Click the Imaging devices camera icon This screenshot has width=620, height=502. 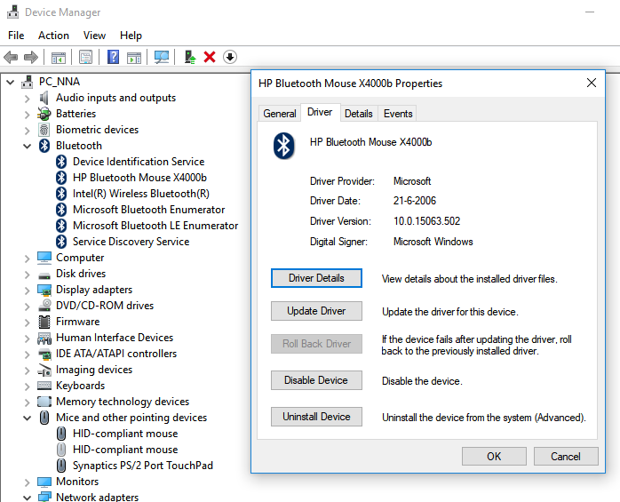tap(44, 370)
